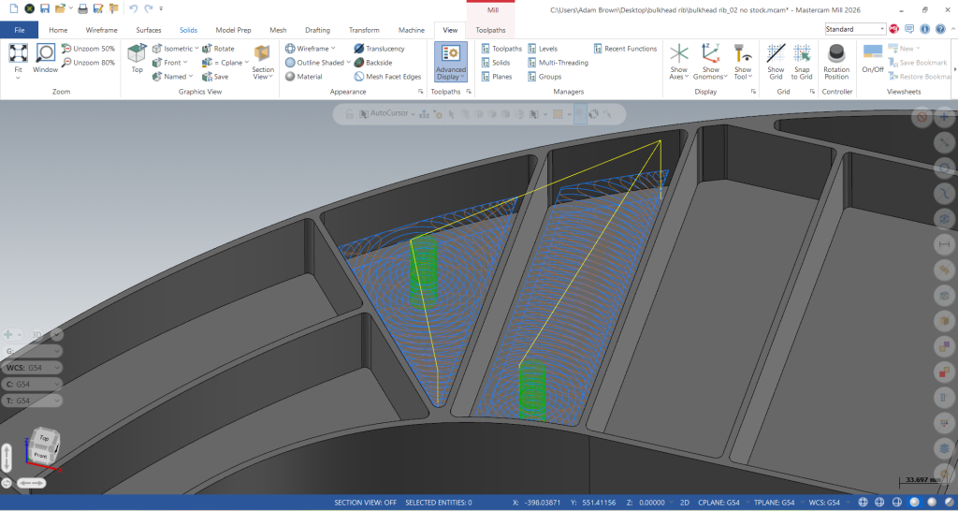This screenshot has width=958, height=511.
Task: Open the Mesh ribbon tab
Action: point(278,30)
